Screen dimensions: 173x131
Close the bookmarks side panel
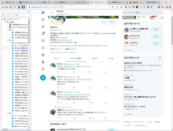pyautogui.click(x=28, y=12)
